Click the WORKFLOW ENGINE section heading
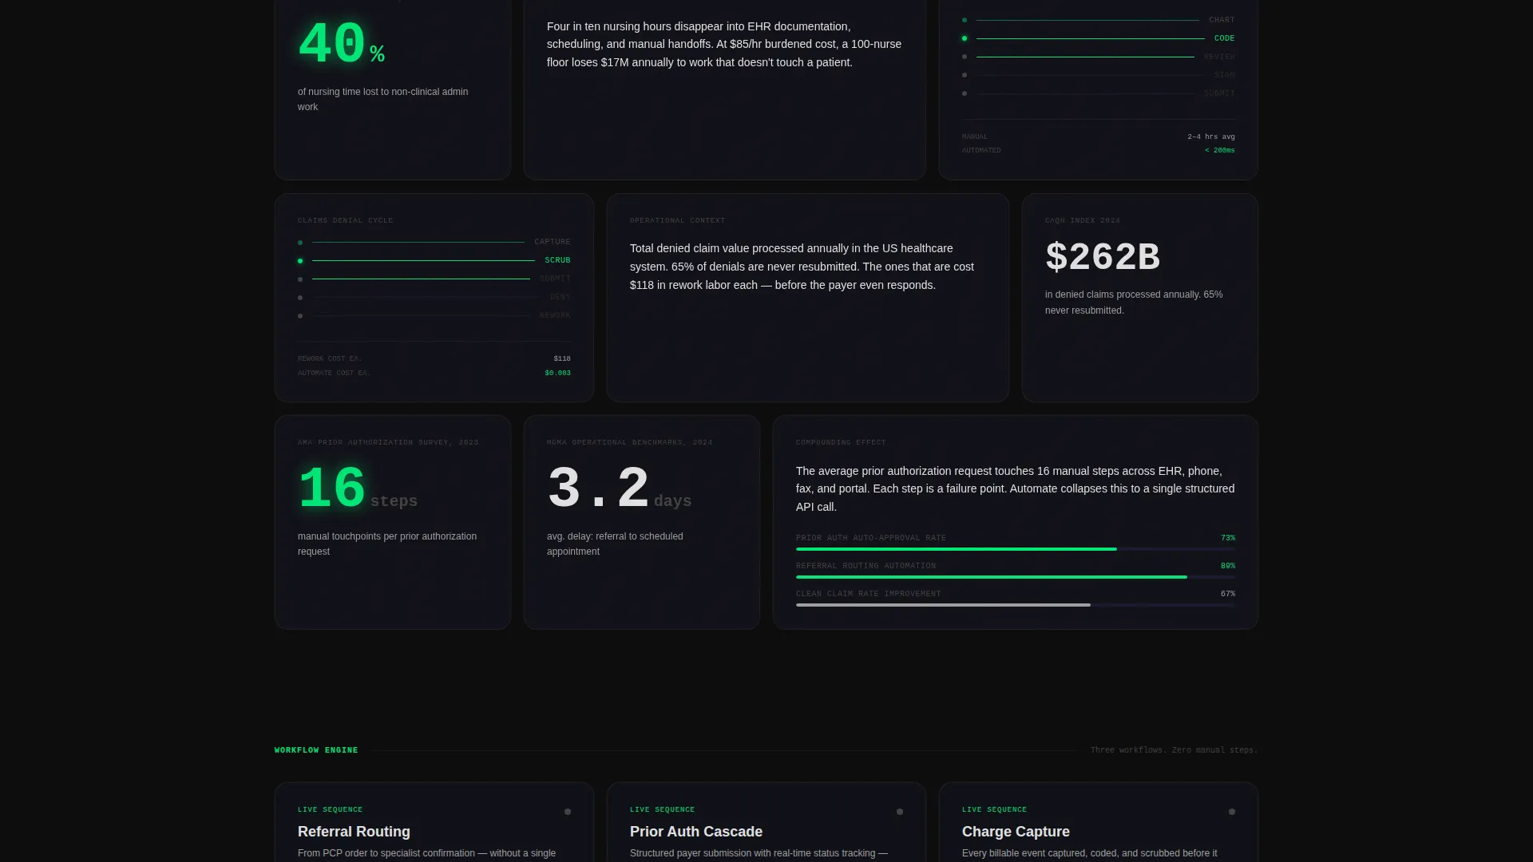 [x=316, y=750]
